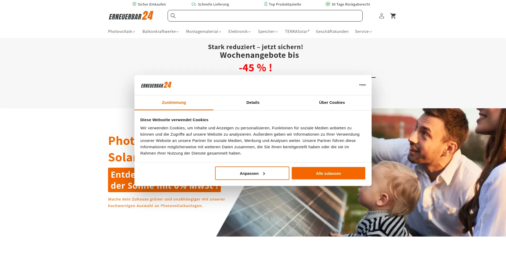Screen dimensions: 506x261
Task: Click the Sicher Einkaufen shield icon
Action: [134, 4]
